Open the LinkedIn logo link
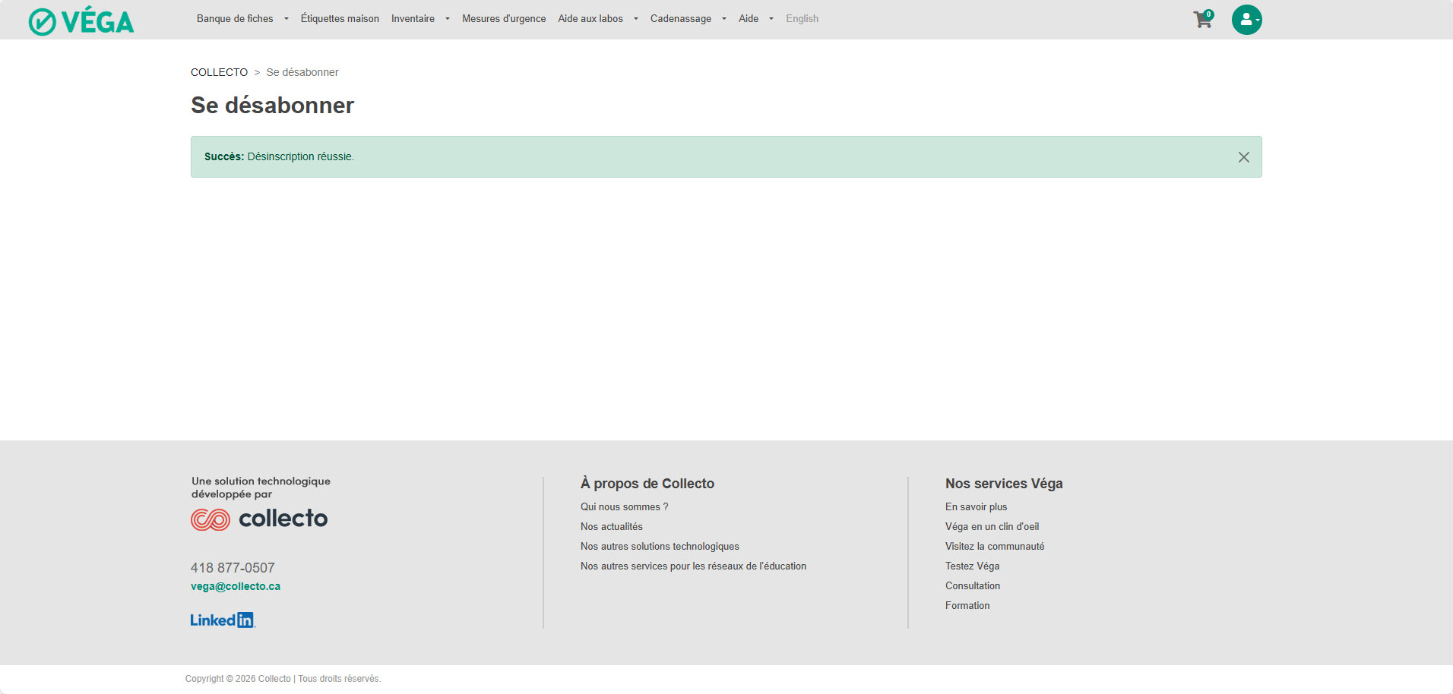Image resolution: width=1453 pixels, height=694 pixels. coord(222,620)
